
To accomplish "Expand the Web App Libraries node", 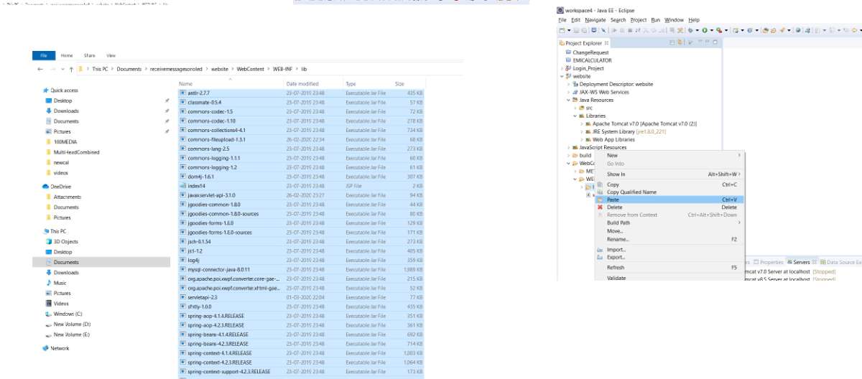I will pyautogui.click(x=581, y=139).
